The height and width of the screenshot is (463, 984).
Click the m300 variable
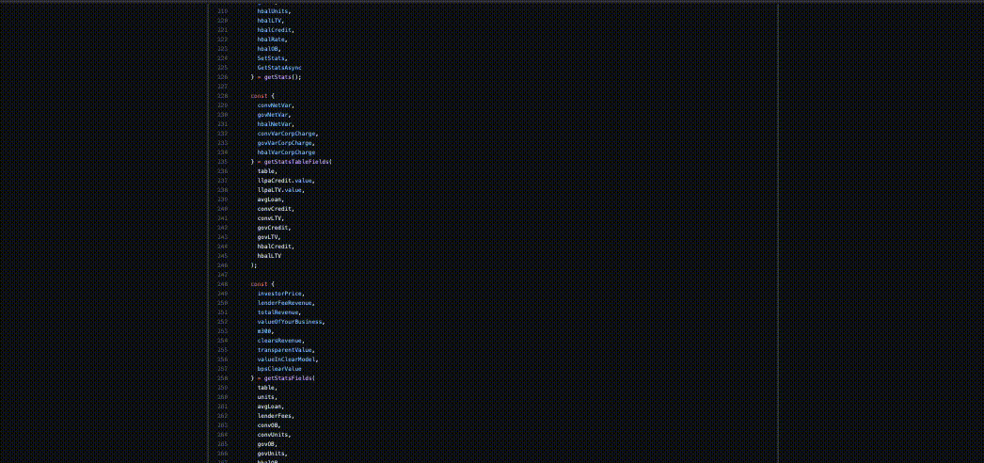264,330
